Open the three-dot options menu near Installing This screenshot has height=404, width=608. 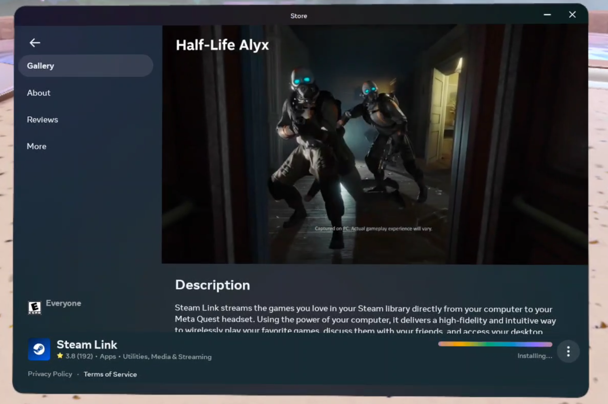[x=568, y=351]
